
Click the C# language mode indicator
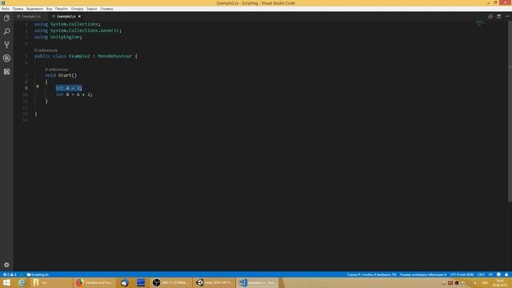pos(490,274)
